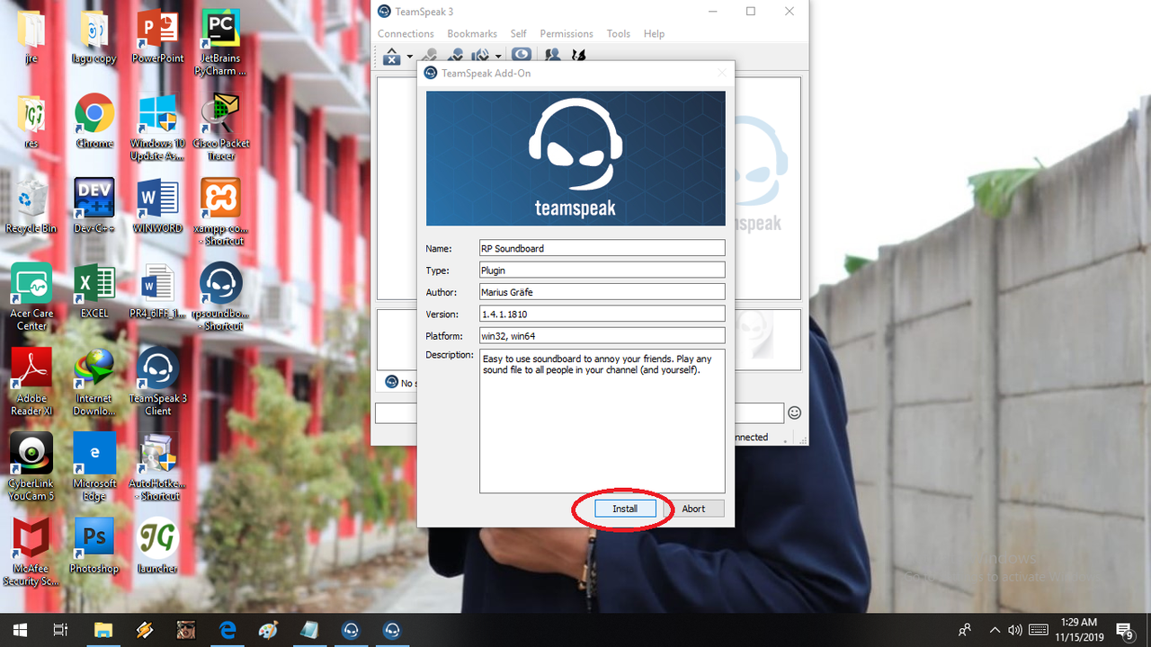Launch Microsoft Edge desktop shortcut
Viewport: 1151px width, 647px height.
pos(94,466)
